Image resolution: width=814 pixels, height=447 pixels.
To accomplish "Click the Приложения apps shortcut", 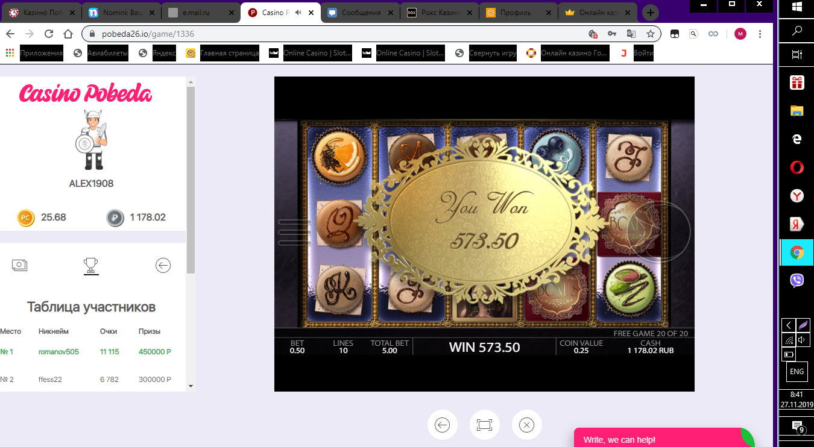I will [34, 53].
